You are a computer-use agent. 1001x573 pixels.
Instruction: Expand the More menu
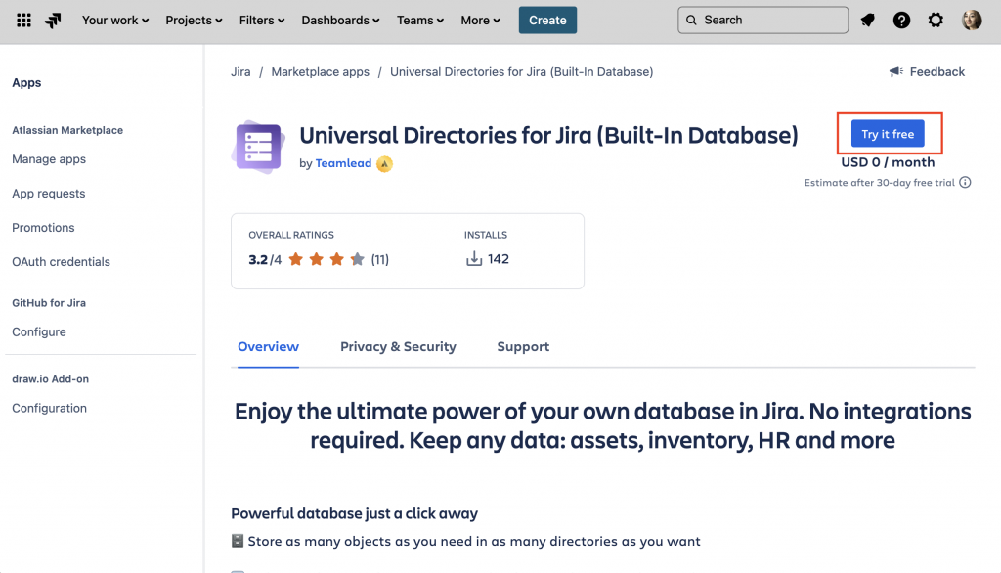coord(480,21)
